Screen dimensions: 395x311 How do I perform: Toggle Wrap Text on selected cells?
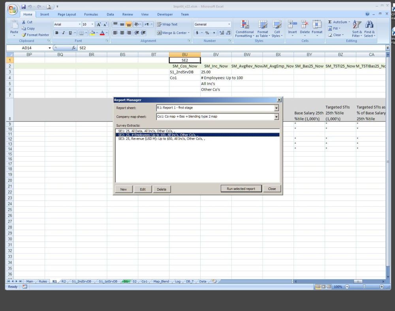pyautogui.click(x=167, y=24)
